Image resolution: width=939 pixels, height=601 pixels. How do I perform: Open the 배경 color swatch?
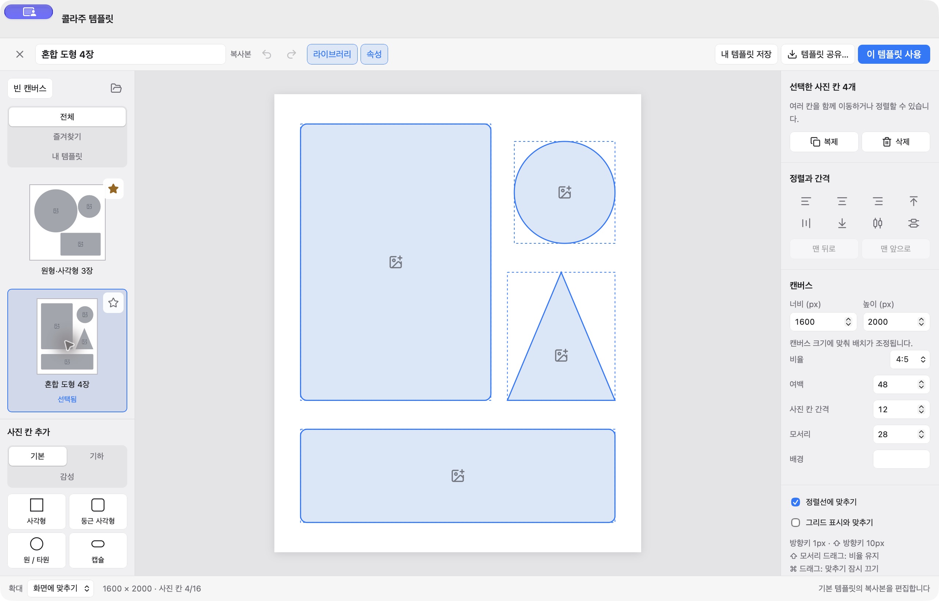[x=901, y=459]
